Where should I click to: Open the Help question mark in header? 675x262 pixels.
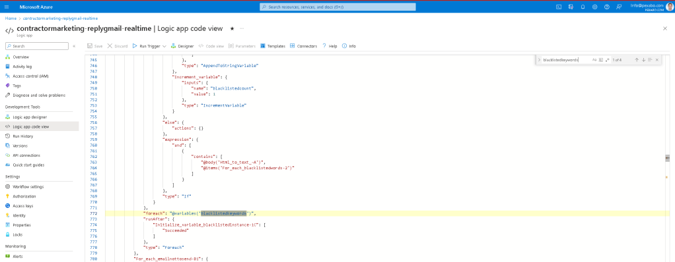tap(607, 7)
